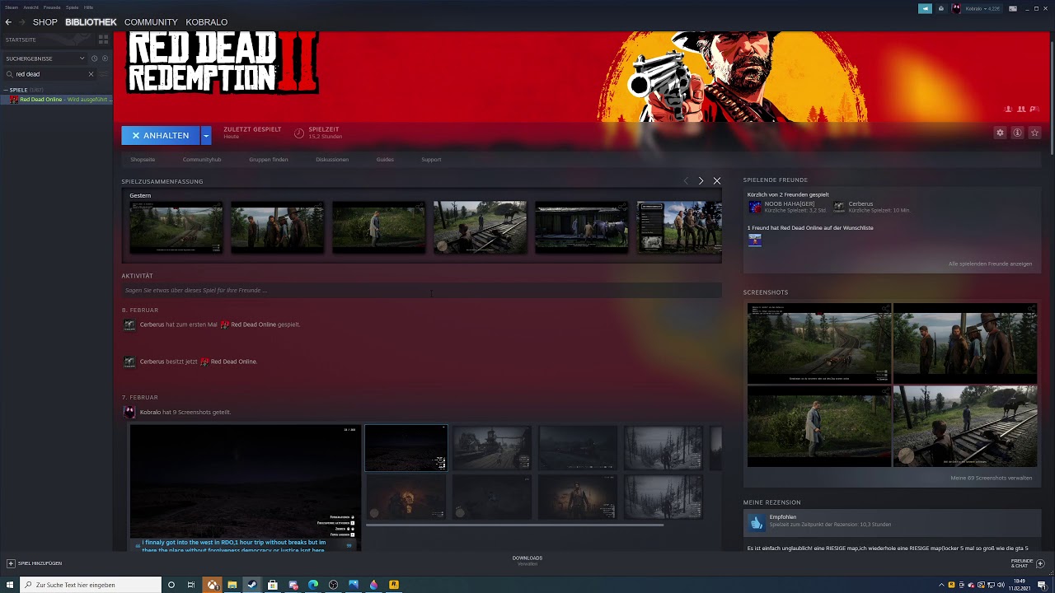This screenshot has height=593, width=1055.
Task: Open Task View on the taskbar
Action: 191,585
